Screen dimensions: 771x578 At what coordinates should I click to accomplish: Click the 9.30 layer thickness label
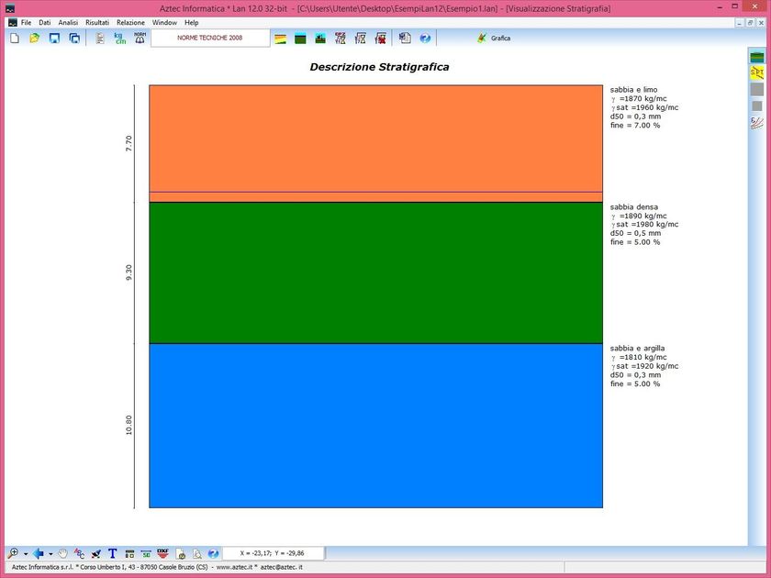click(x=128, y=272)
